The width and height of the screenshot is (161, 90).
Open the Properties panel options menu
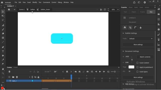click(x=155, y=7)
